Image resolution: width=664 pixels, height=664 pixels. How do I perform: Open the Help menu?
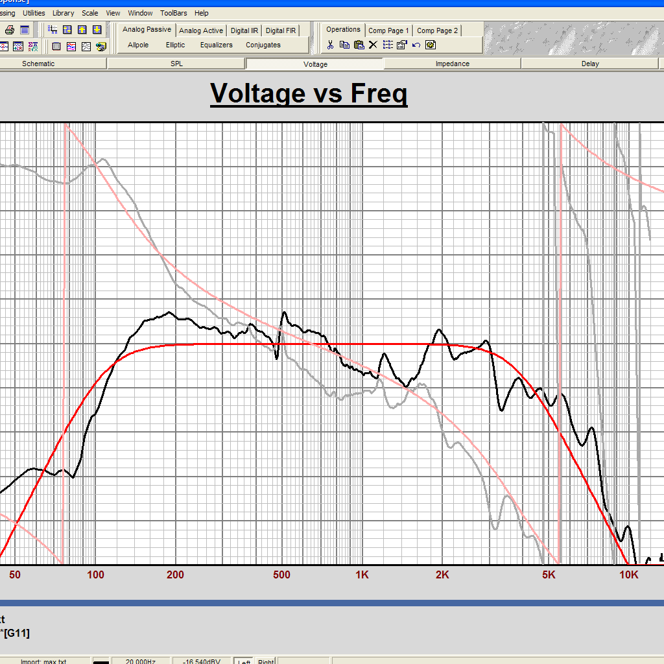(202, 13)
